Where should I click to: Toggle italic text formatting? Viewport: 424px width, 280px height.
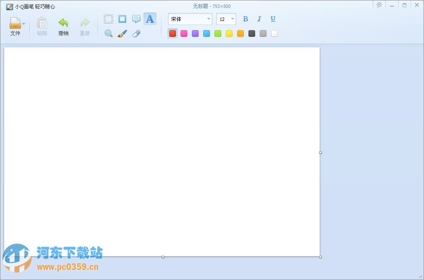coord(259,19)
